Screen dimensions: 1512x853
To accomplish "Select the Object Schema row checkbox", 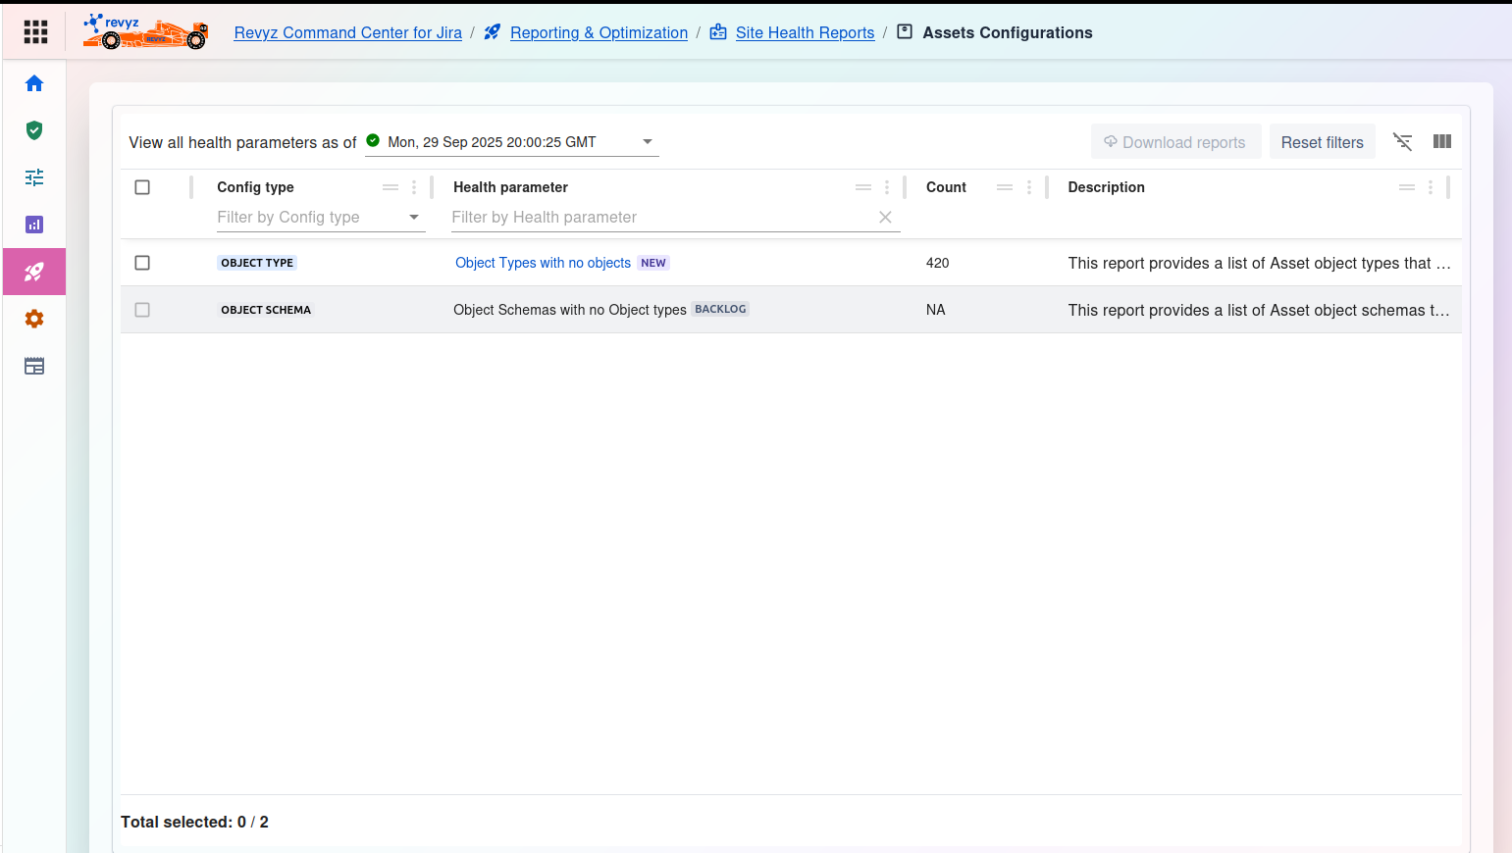I will coord(142,310).
